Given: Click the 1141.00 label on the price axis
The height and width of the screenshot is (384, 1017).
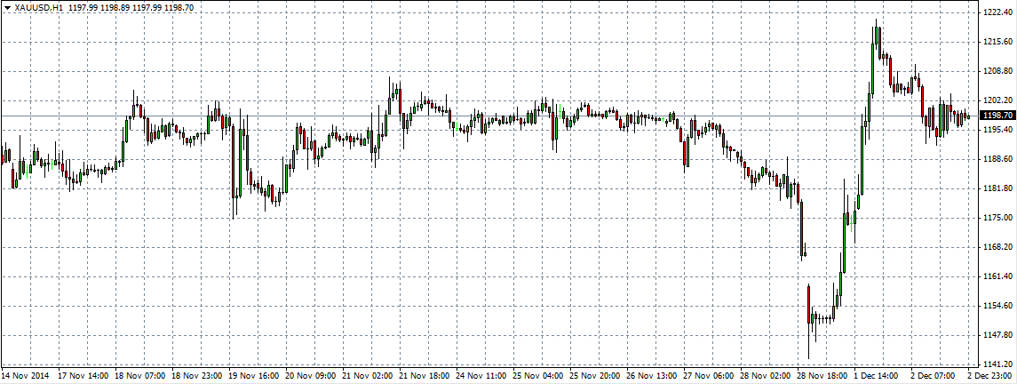Looking at the screenshot, I should pos(997,365).
